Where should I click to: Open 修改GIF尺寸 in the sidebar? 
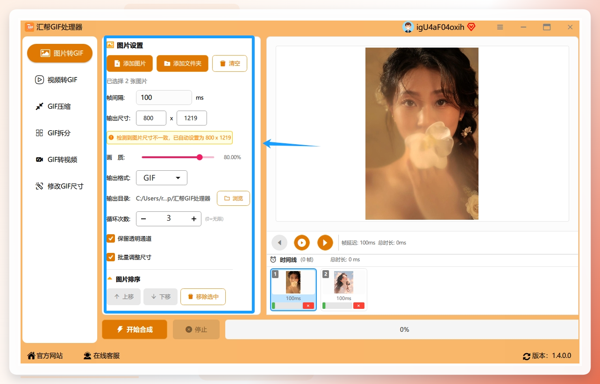click(60, 186)
